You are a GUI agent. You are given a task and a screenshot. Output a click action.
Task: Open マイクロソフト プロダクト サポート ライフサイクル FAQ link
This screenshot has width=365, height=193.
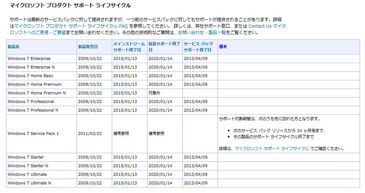coord(71,26)
